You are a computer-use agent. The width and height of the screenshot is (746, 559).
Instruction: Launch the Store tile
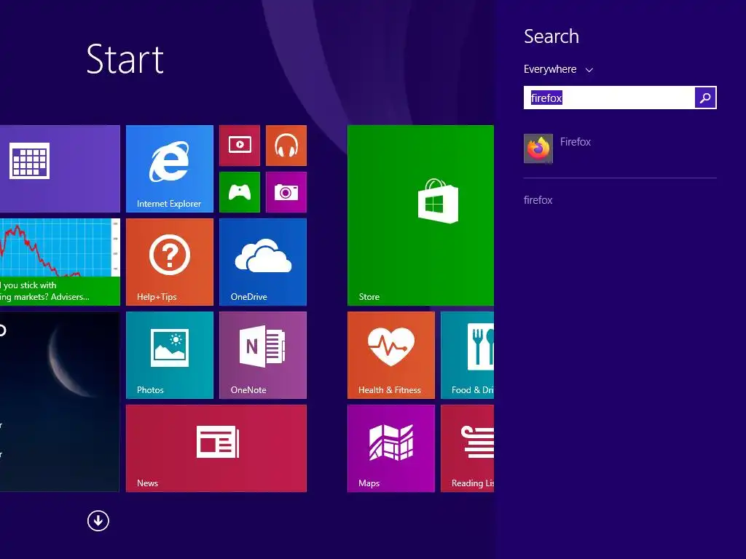click(x=420, y=215)
